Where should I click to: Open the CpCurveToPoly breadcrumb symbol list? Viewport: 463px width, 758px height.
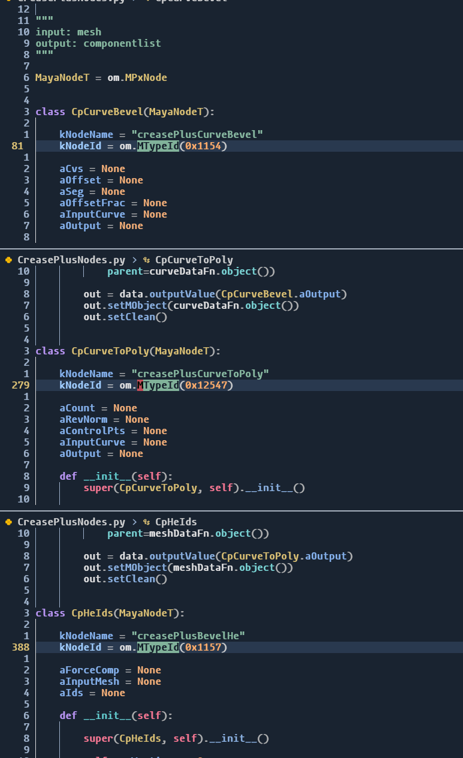[x=194, y=260]
